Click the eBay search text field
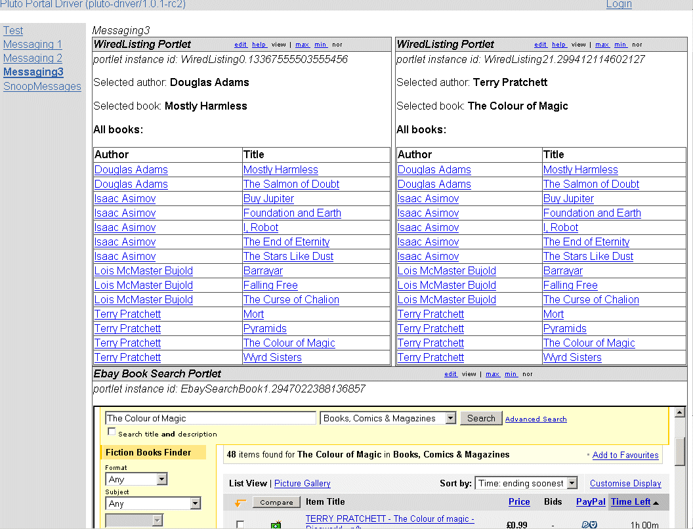The width and height of the screenshot is (693, 529). pos(211,418)
